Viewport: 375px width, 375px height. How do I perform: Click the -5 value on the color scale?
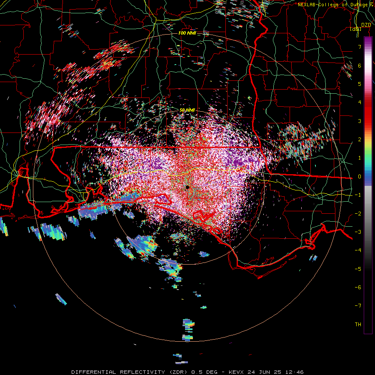pyautogui.click(x=358, y=269)
